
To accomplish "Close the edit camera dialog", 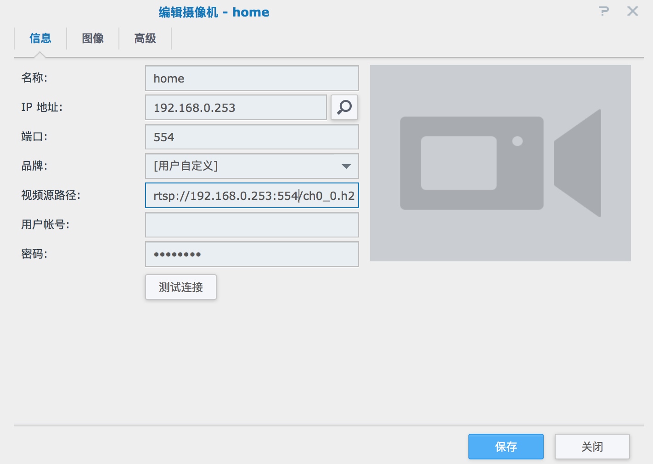I will coord(633,11).
